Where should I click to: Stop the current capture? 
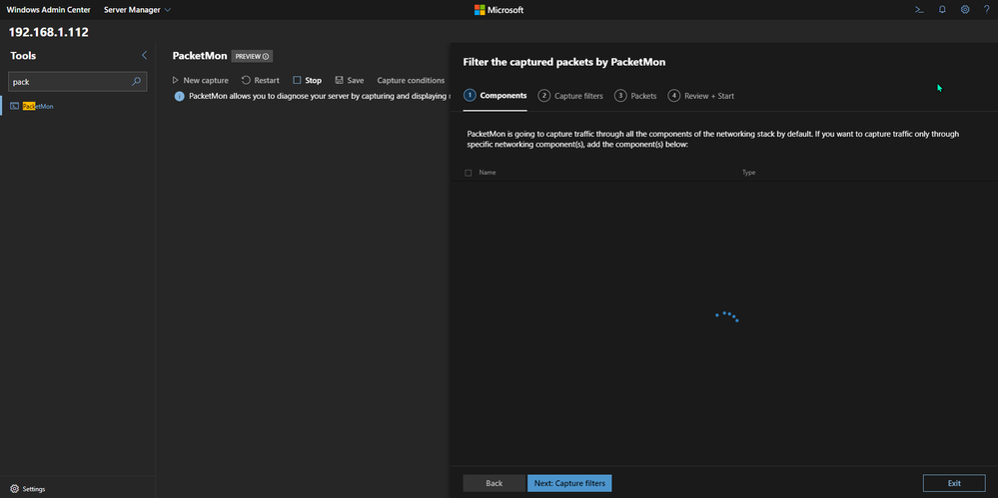[x=308, y=80]
